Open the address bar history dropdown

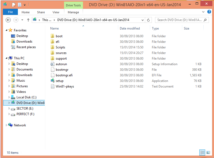[x=142, y=20]
